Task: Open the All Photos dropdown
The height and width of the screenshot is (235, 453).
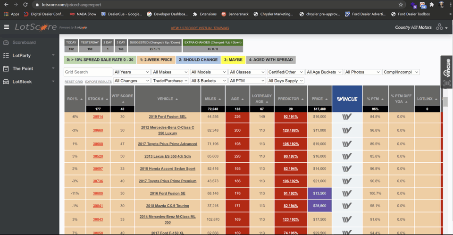Action: [362, 72]
